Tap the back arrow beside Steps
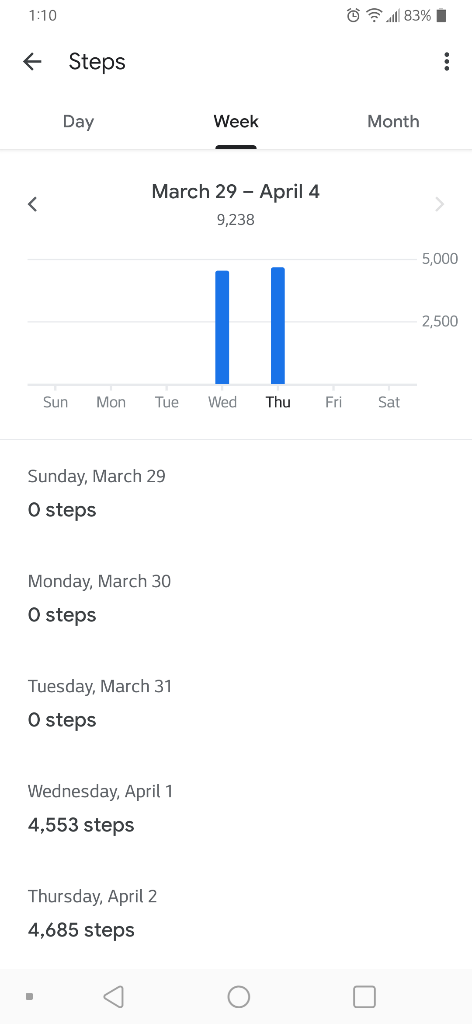 pyautogui.click(x=32, y=61)
